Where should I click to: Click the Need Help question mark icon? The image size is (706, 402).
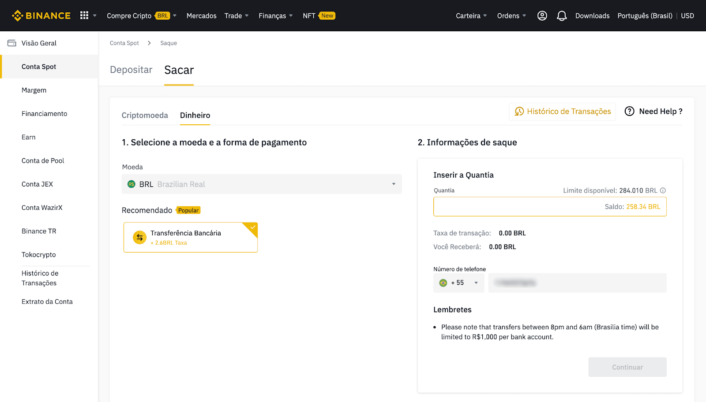point(630,112)
